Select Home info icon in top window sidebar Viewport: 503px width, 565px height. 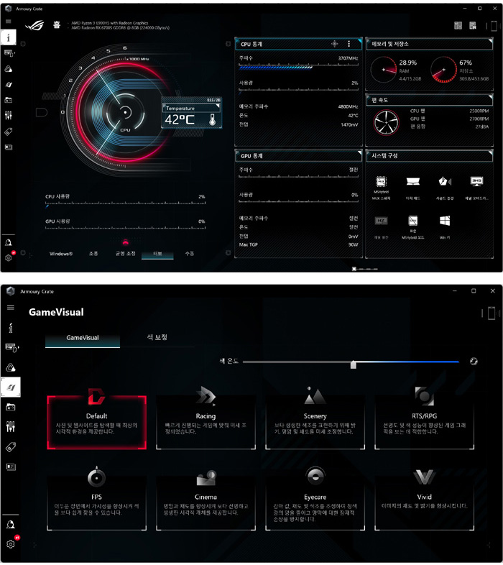click(9, 37)
